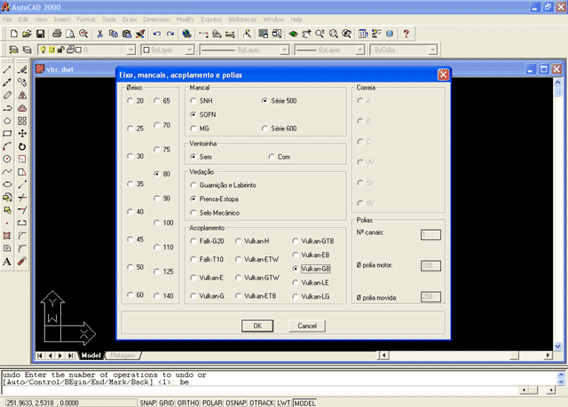Switch to the Plotagem layout tab

click(123, 356)
